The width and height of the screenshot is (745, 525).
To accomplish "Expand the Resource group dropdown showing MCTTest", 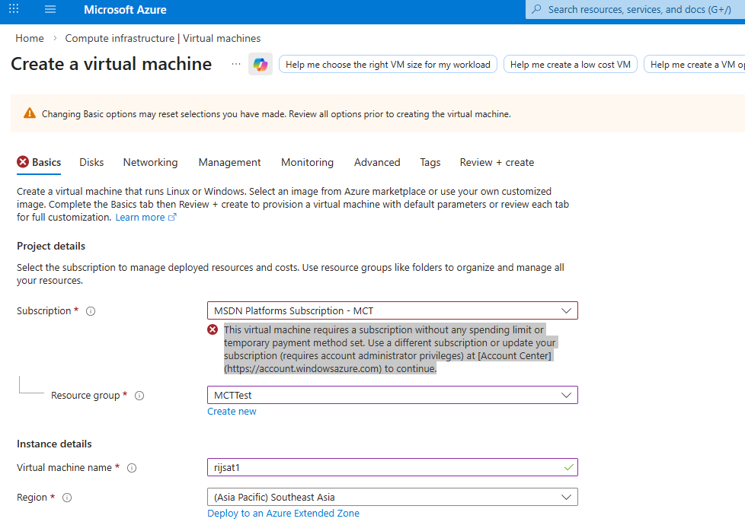I will tap(392, 395).
